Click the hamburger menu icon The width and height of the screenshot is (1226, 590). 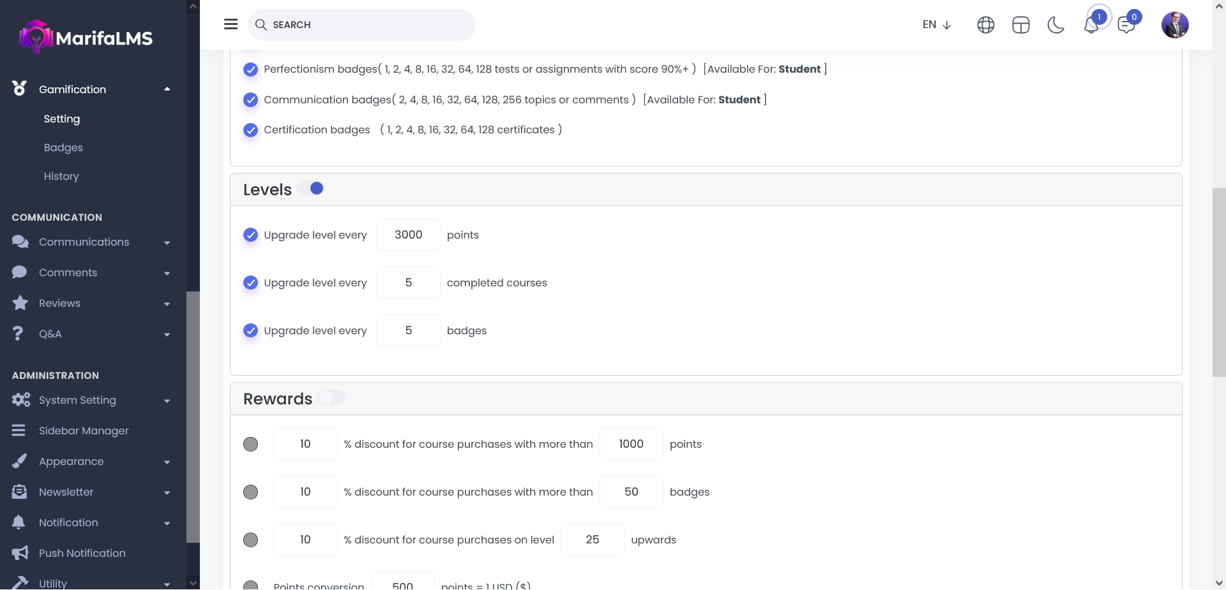[231, 24]
